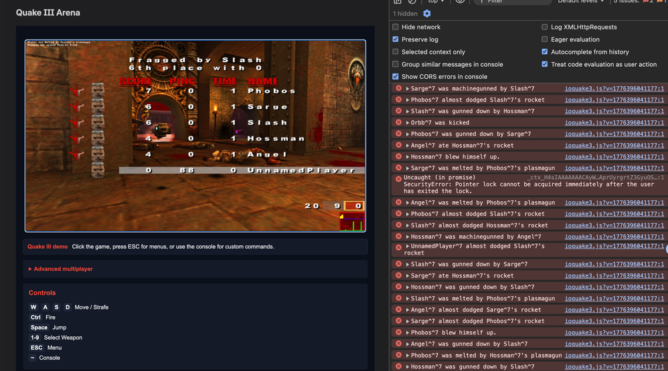This screenshot has width=668, height=371.
Task: Open ioquake3.js link for 'Hossman blew himself up'
Action: (614, 156)
